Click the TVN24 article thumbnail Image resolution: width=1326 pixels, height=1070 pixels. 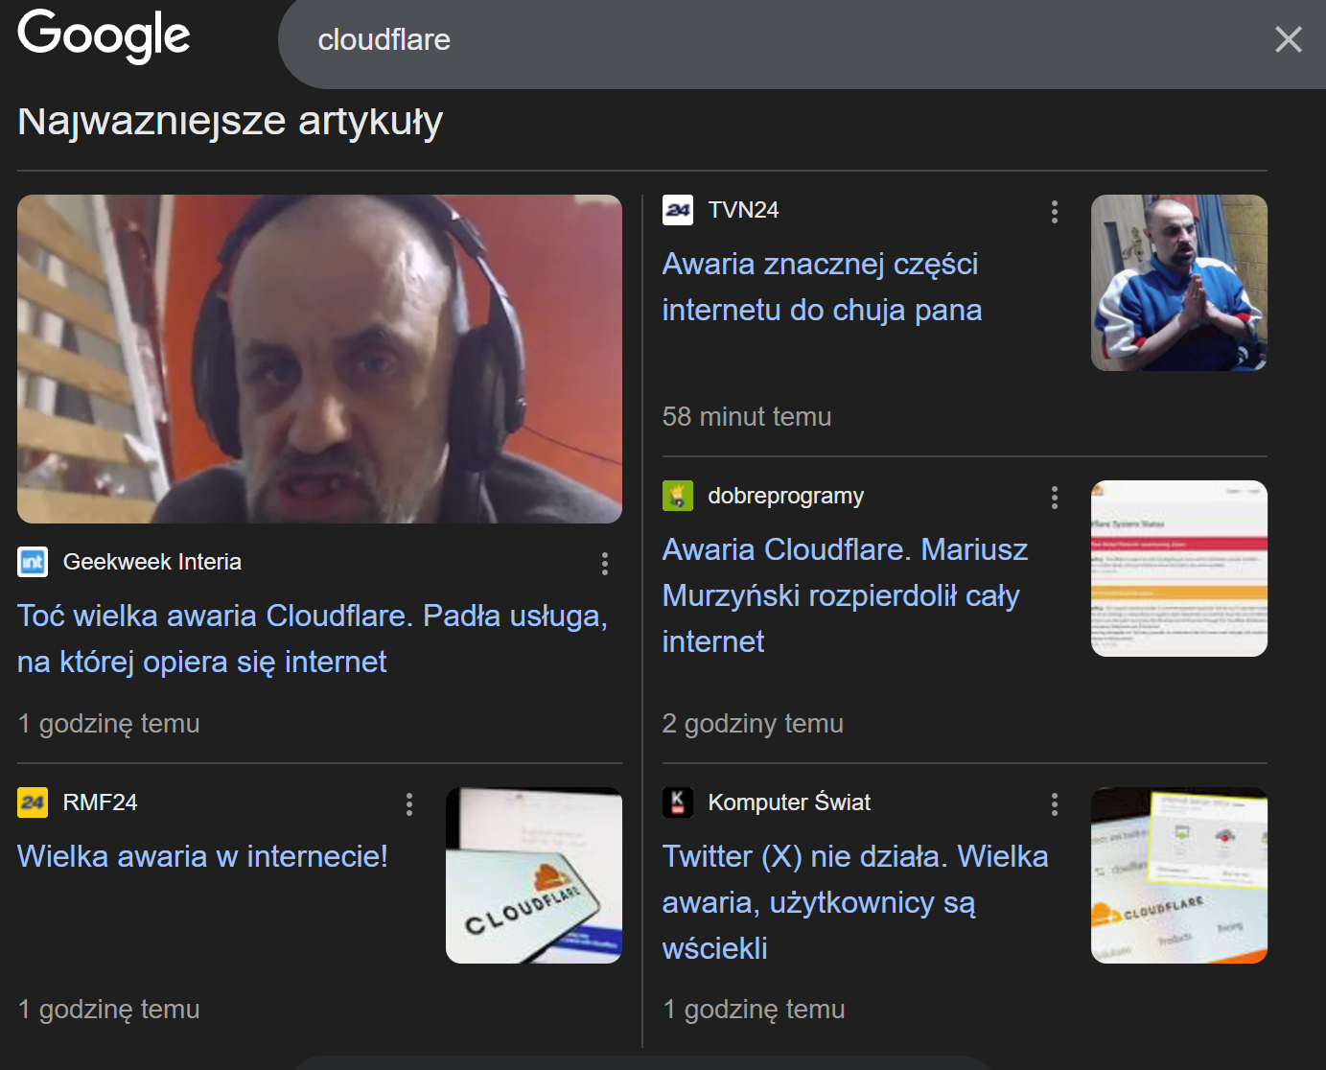pyautogui.click(x=1178, y=283)
